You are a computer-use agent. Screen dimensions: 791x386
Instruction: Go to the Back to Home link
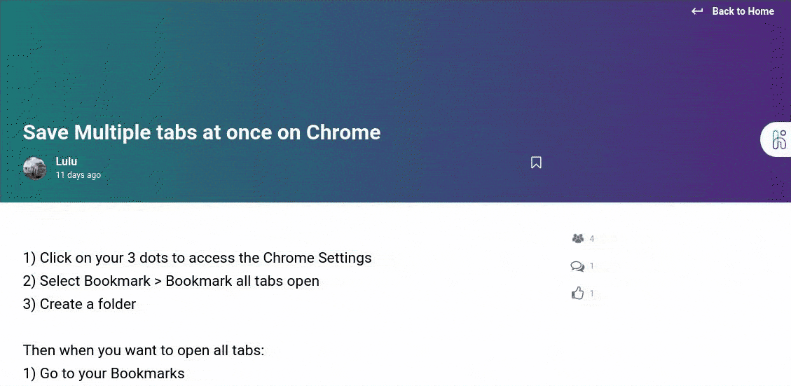[743, 11]
